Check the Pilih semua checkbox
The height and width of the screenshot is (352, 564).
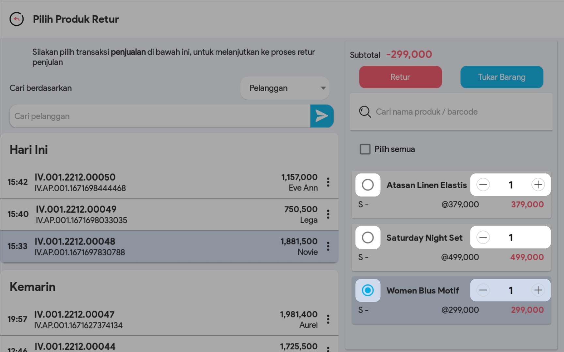tap(365, 149)
